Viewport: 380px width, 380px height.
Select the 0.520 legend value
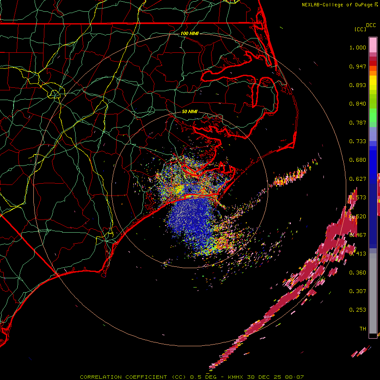click(x=358, y=216)
